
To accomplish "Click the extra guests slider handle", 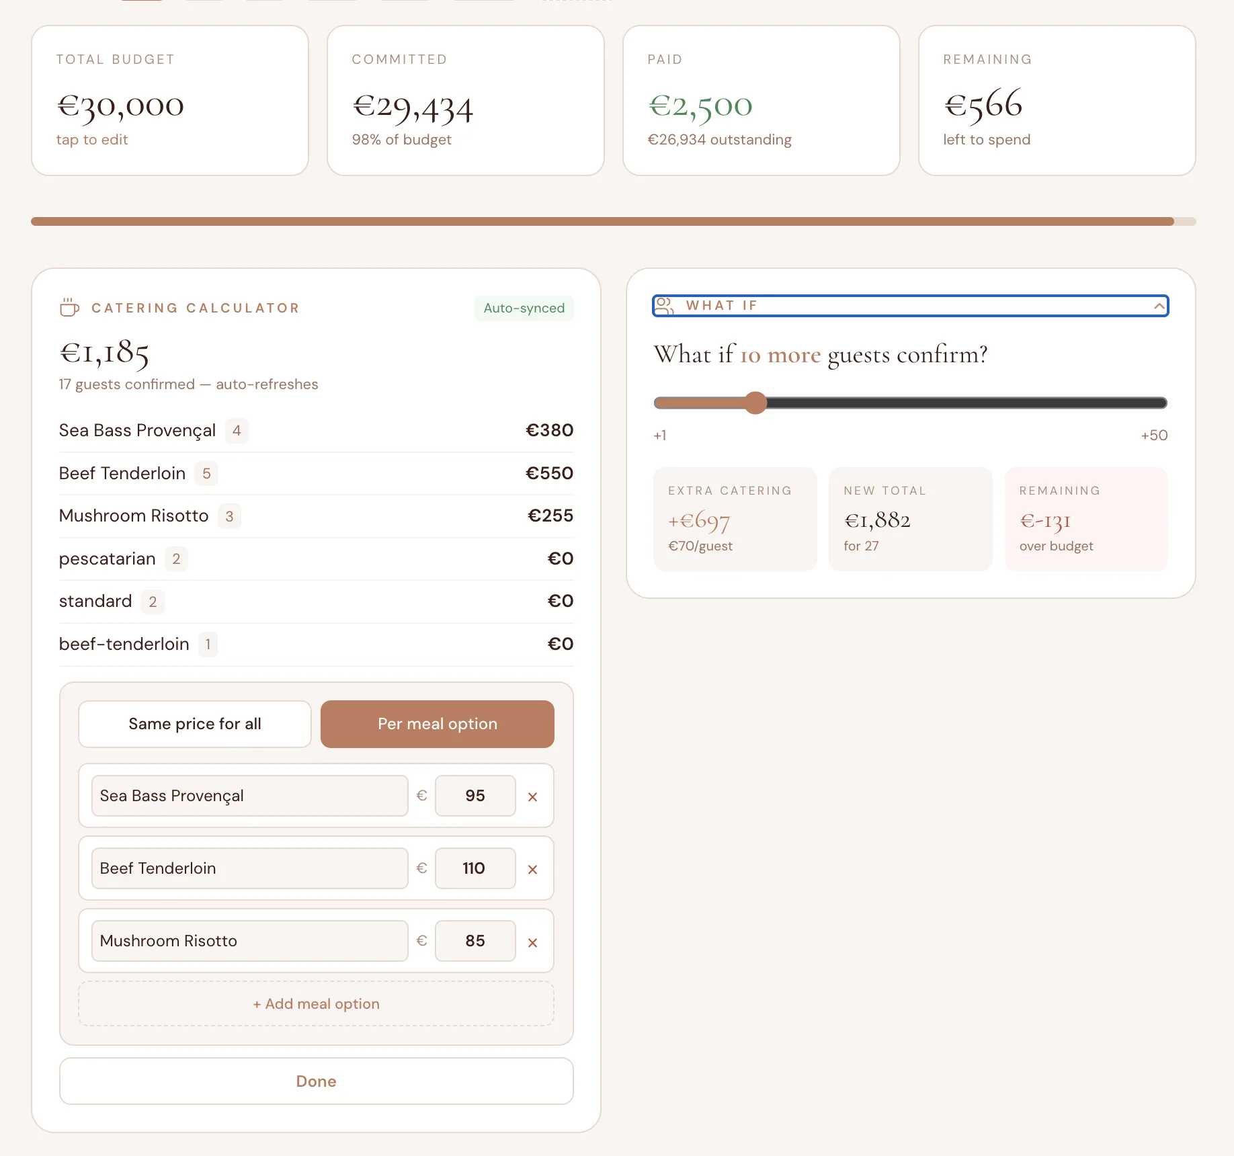I will [756, 403].
